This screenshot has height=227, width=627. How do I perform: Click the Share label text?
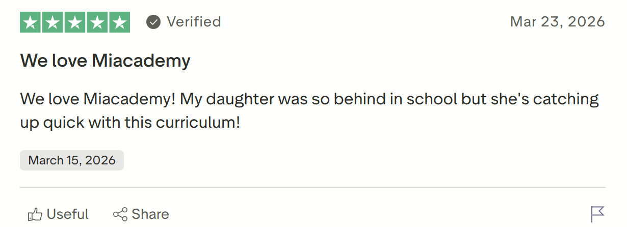click(x=150, y=214)
